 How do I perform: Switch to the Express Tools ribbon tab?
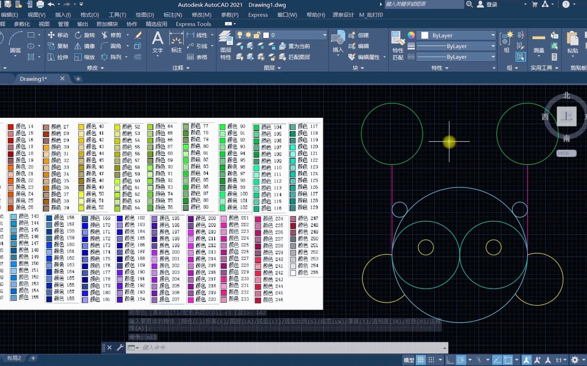click(x=193, y=24)
